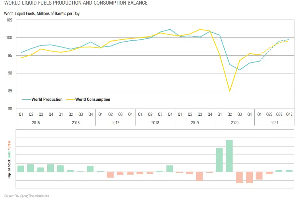Select the Q3E quarter label
The height and width of the screenshot is (201, 299).
pos(279,114)
